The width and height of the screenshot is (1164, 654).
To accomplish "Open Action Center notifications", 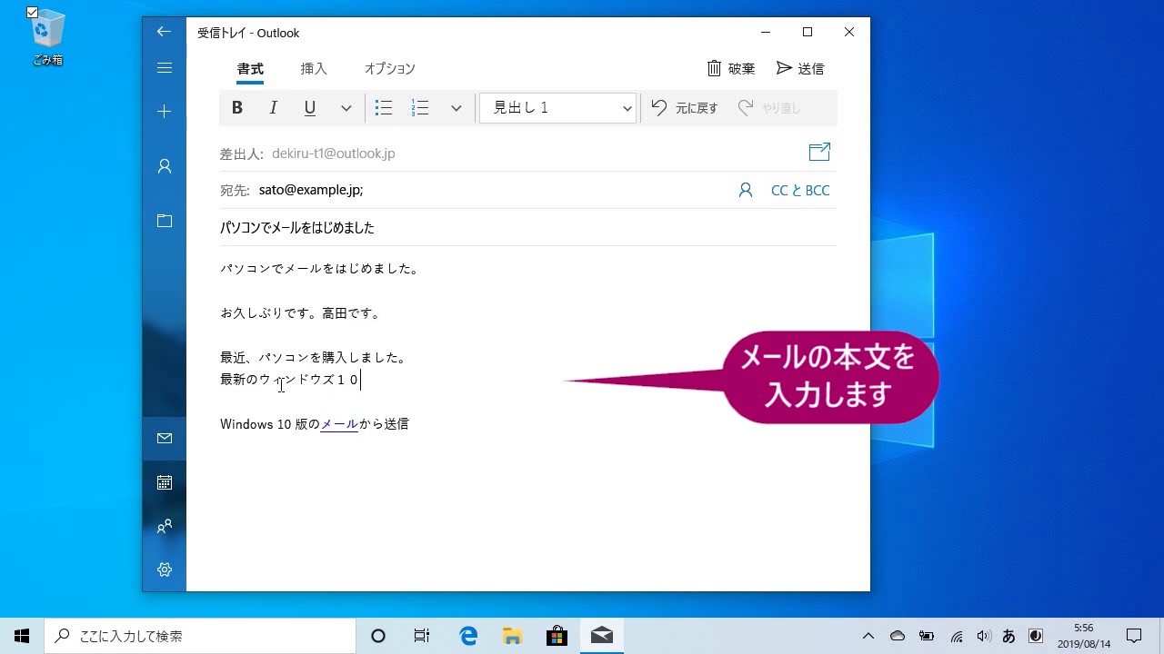I will coord(1134,636).
